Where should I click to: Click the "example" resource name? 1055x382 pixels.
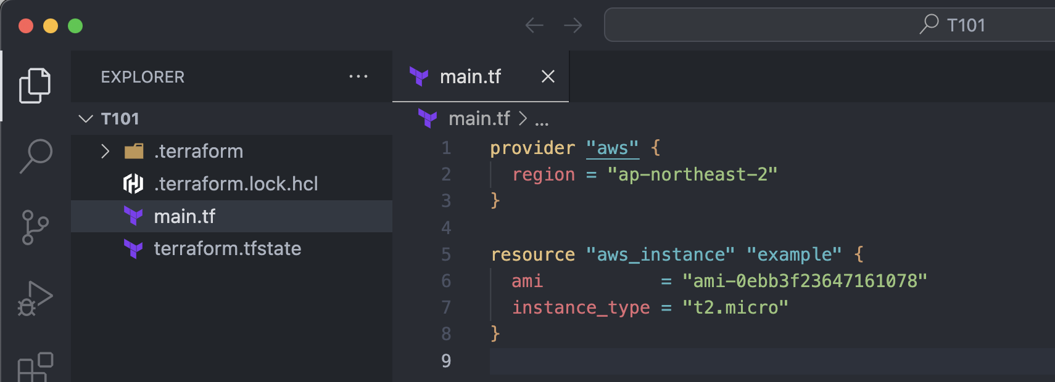click(x=794, y=254)
